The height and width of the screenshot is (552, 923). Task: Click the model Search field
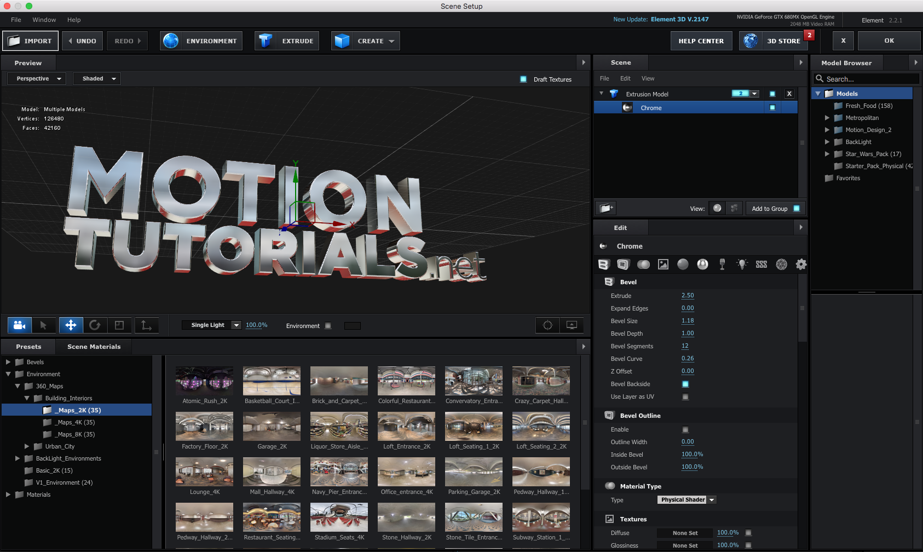coord(867,79)
